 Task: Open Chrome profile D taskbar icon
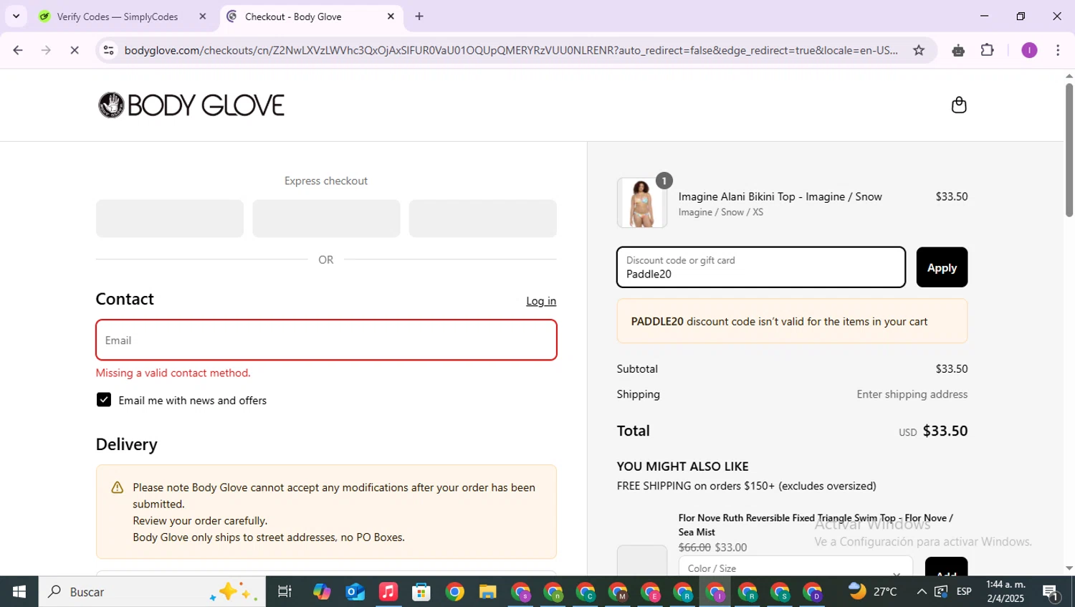pos(813,593)
